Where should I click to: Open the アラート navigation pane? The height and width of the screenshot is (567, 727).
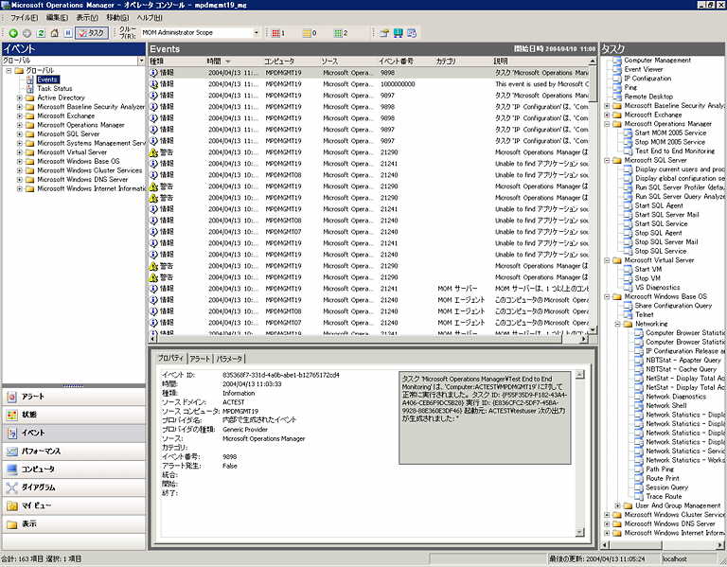[x=73, y=397]
